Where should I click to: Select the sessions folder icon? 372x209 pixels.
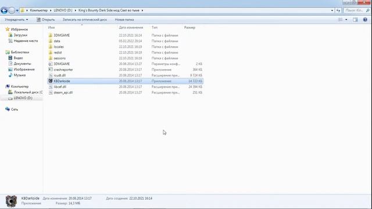(x=51, y=58)
